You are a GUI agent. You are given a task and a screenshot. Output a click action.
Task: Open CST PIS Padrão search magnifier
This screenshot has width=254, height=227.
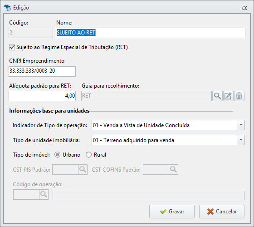83,170
